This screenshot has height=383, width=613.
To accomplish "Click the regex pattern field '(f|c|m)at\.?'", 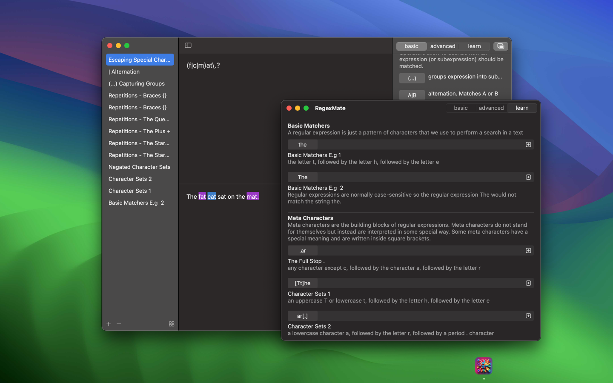I will pyautogui.click(x=203, y=65).
